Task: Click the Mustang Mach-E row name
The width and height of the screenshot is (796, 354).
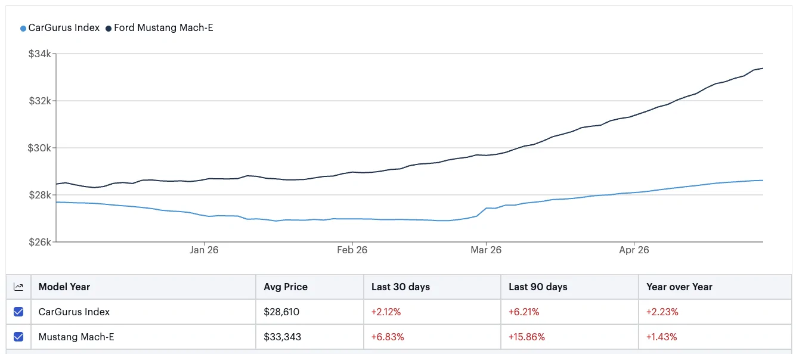Action: coord(76,337)
